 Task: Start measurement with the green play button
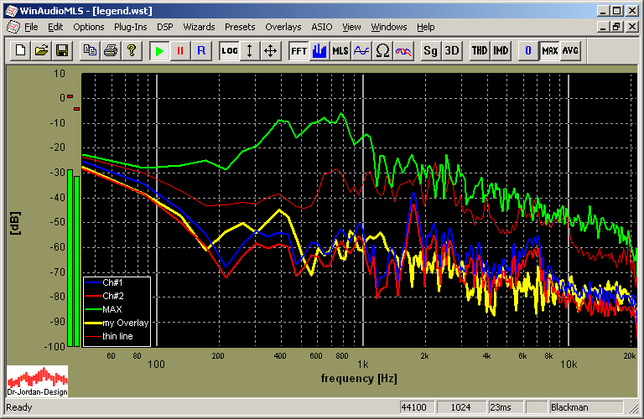[x=159, y=51]
